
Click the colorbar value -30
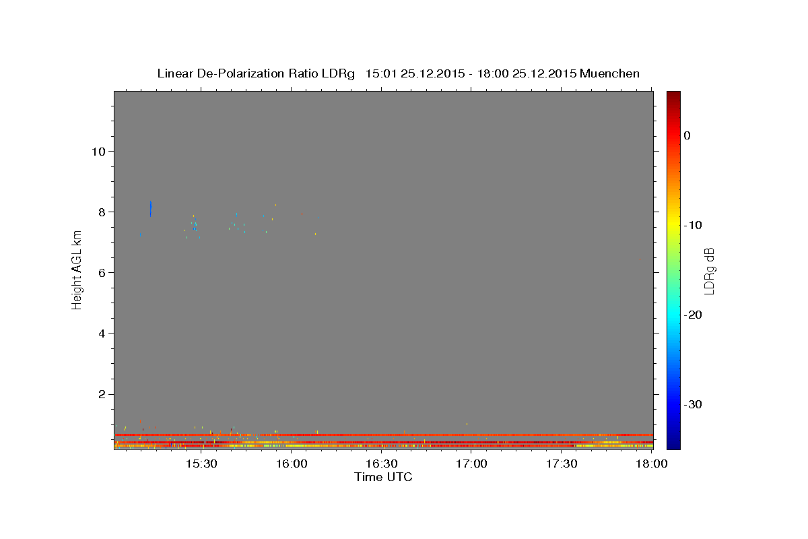pos(694,404)
